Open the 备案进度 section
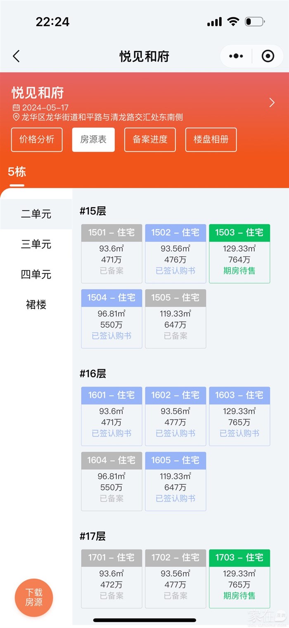This screenshot has width=289, height=628. [150, 139]
